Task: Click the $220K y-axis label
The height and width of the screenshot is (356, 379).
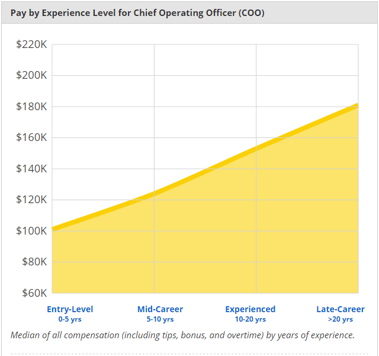Action: point(31,44)
